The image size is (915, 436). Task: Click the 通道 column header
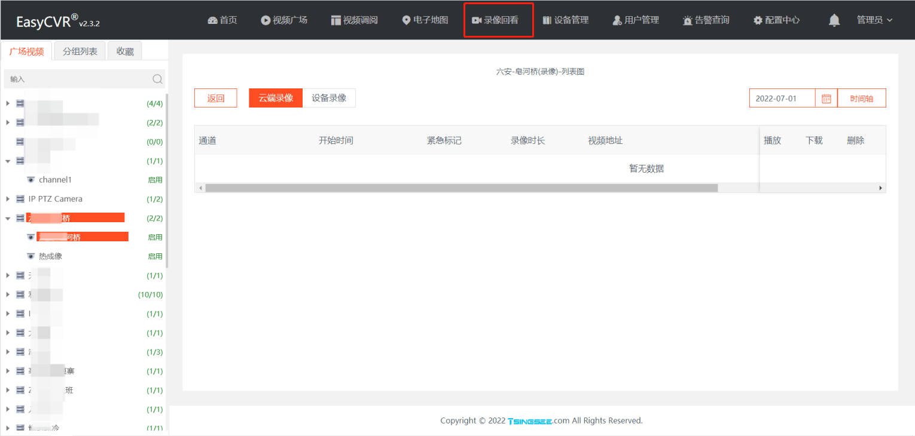(208, 140)
